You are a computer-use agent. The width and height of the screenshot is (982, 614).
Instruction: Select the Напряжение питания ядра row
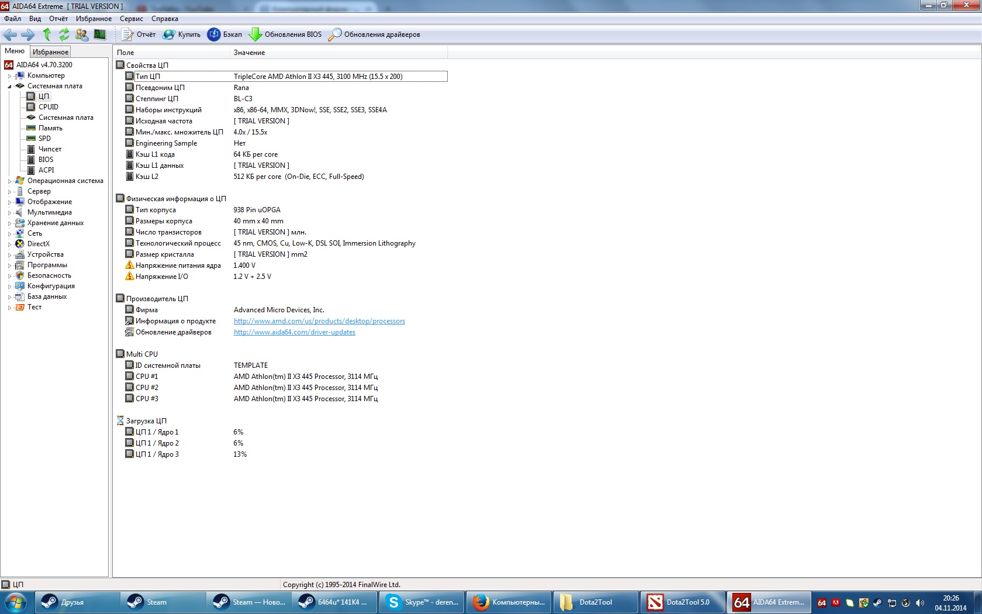click(286, 265)
